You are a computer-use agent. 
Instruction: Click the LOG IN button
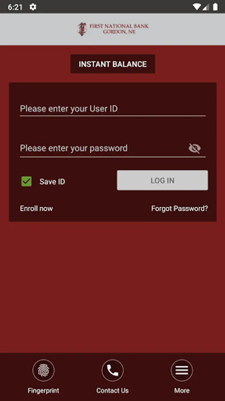tap(162, 180)
